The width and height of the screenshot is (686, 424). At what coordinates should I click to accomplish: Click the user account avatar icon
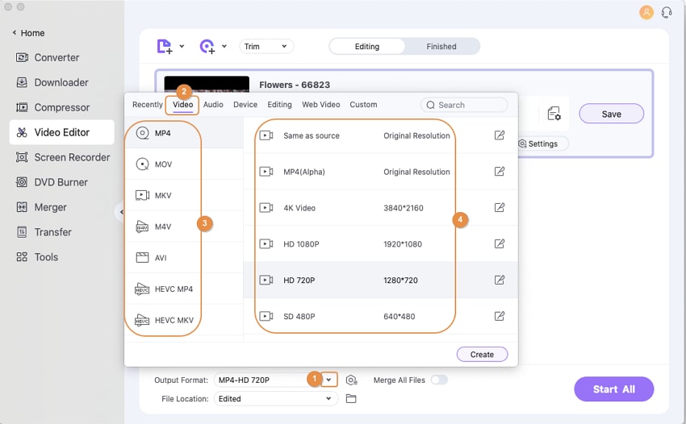(x=646, y=12)
